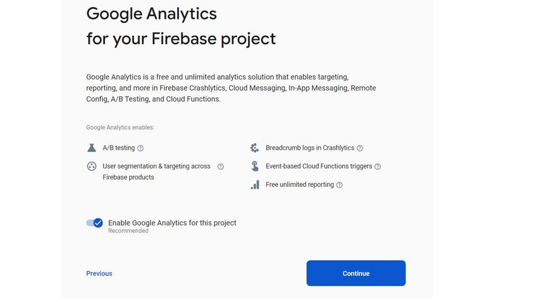538x302 pixels.
Task: Click the Free unlimited reporting chart icon
Action: coord(255,185)
